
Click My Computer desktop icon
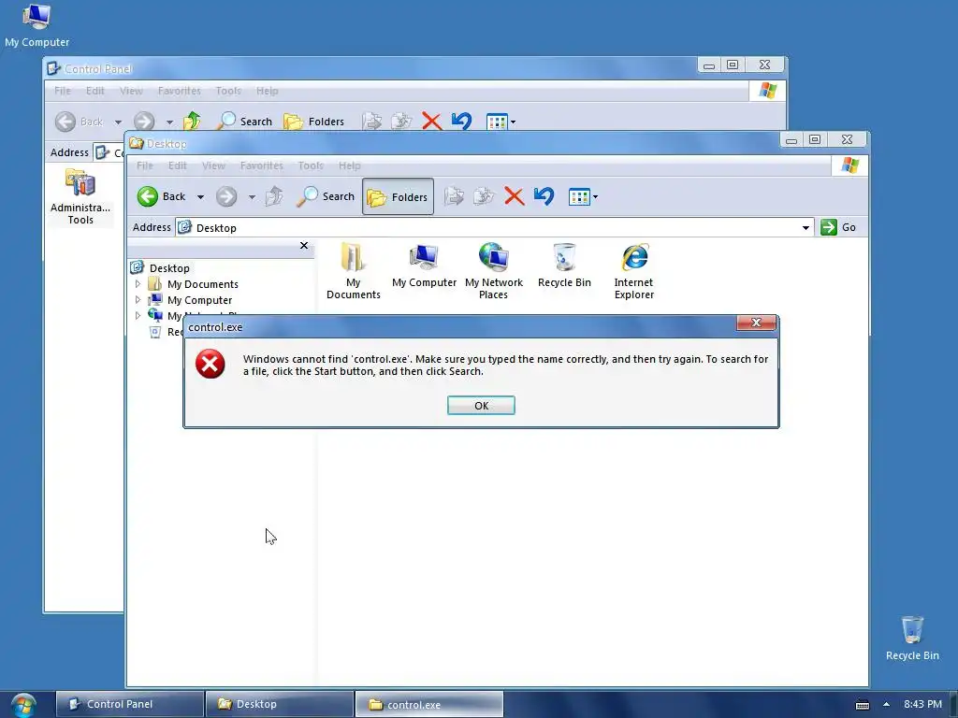click(x=36, y=25)
